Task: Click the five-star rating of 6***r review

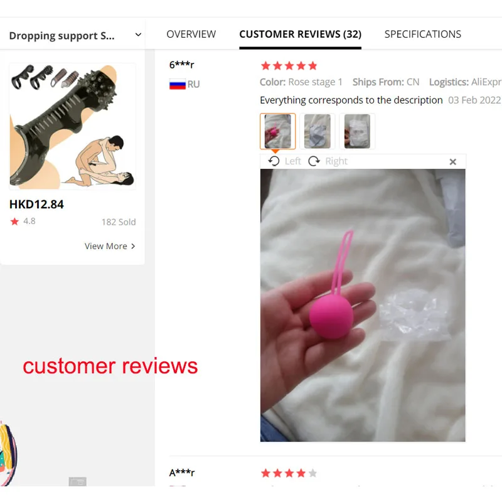Action: (x=289, y=66)
